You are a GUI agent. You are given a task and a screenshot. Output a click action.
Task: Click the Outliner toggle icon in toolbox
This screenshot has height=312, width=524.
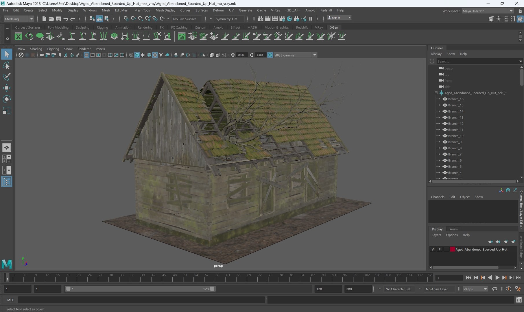click(7, 181)
